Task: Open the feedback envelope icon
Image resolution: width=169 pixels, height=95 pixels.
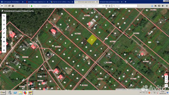Action: coord(4,50)
